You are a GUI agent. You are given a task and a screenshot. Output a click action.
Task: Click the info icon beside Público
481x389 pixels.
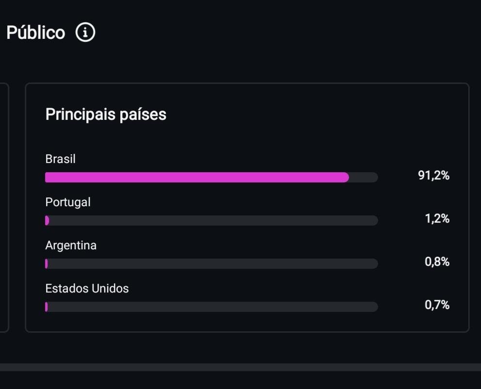pos(85,32)
